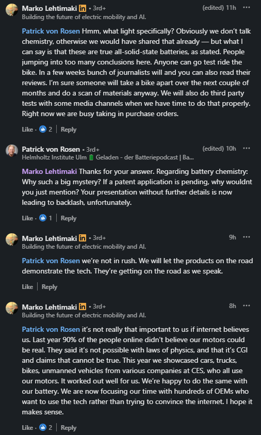Like the first Marko Lehtimaki comment

coord(27,130)
